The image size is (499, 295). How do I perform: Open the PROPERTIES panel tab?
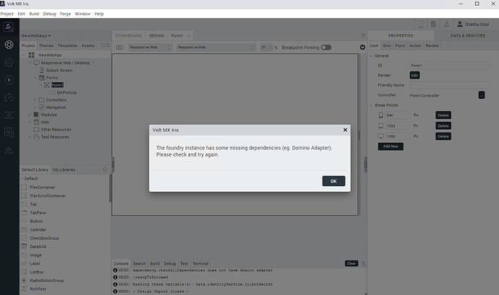click(x=401, y=35)
